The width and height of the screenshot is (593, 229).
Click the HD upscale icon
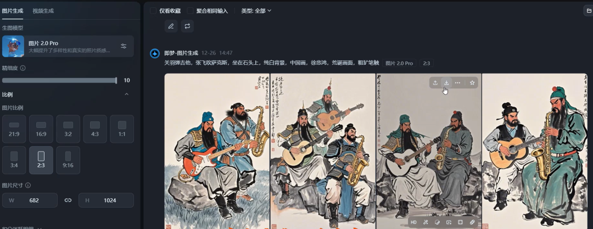click(414, 222)
